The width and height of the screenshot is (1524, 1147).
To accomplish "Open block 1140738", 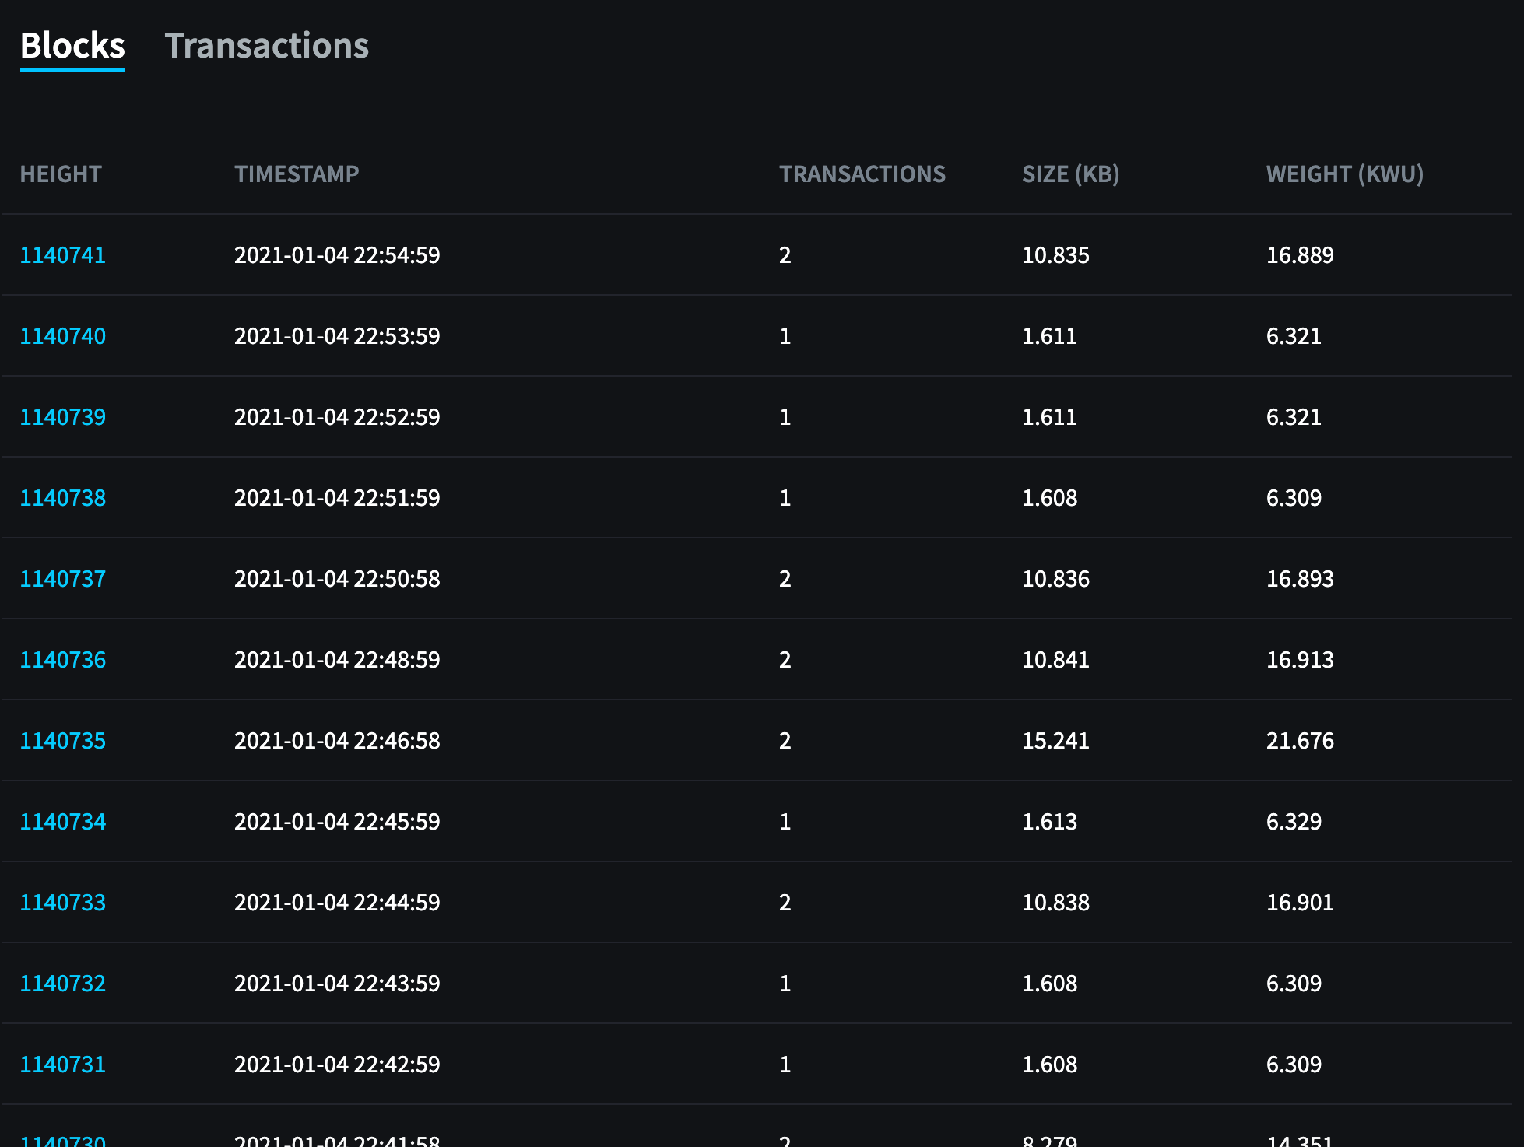I will click(x=62, y=497).
